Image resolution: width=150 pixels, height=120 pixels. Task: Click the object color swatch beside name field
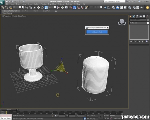148,19
